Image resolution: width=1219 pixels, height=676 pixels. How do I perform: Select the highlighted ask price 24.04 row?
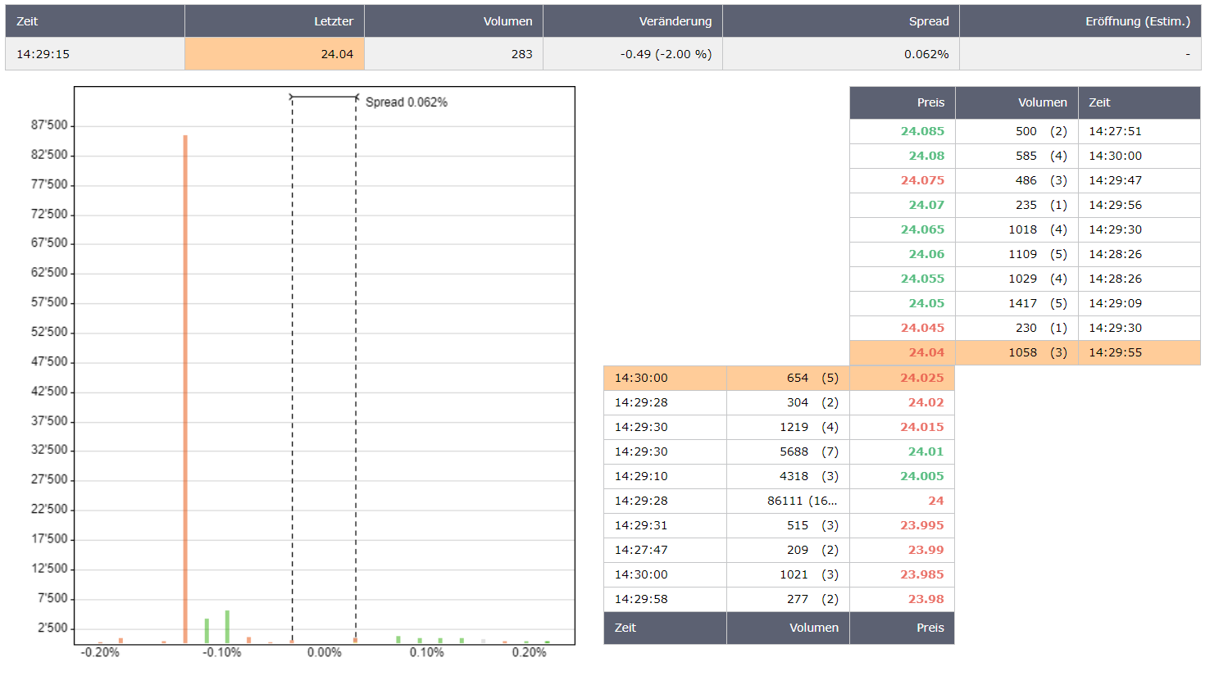[1025, 352]
